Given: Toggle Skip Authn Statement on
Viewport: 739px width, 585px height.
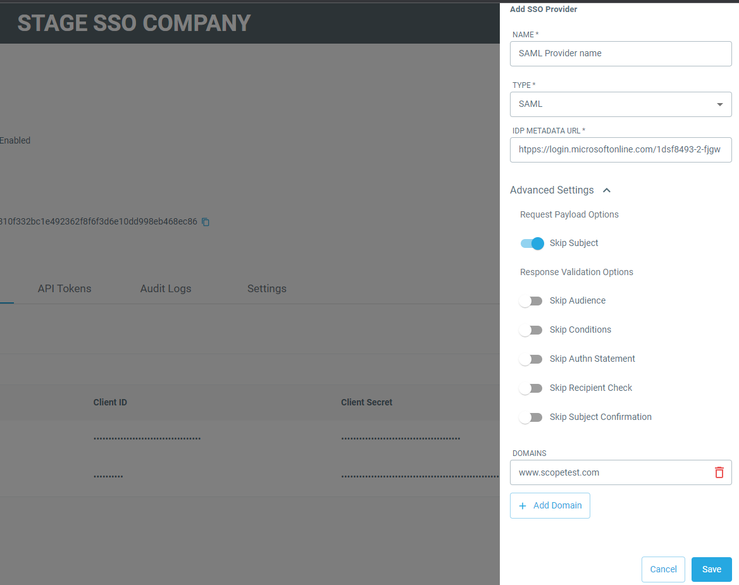Looking at the screenshot, I should (x=531, y=359).
